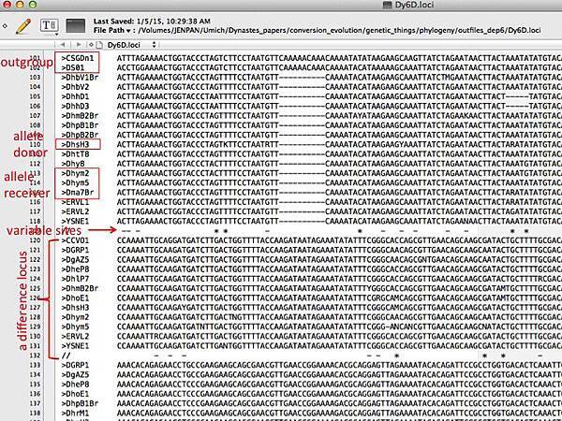Click the next document forward arrow

click(79, 45)
